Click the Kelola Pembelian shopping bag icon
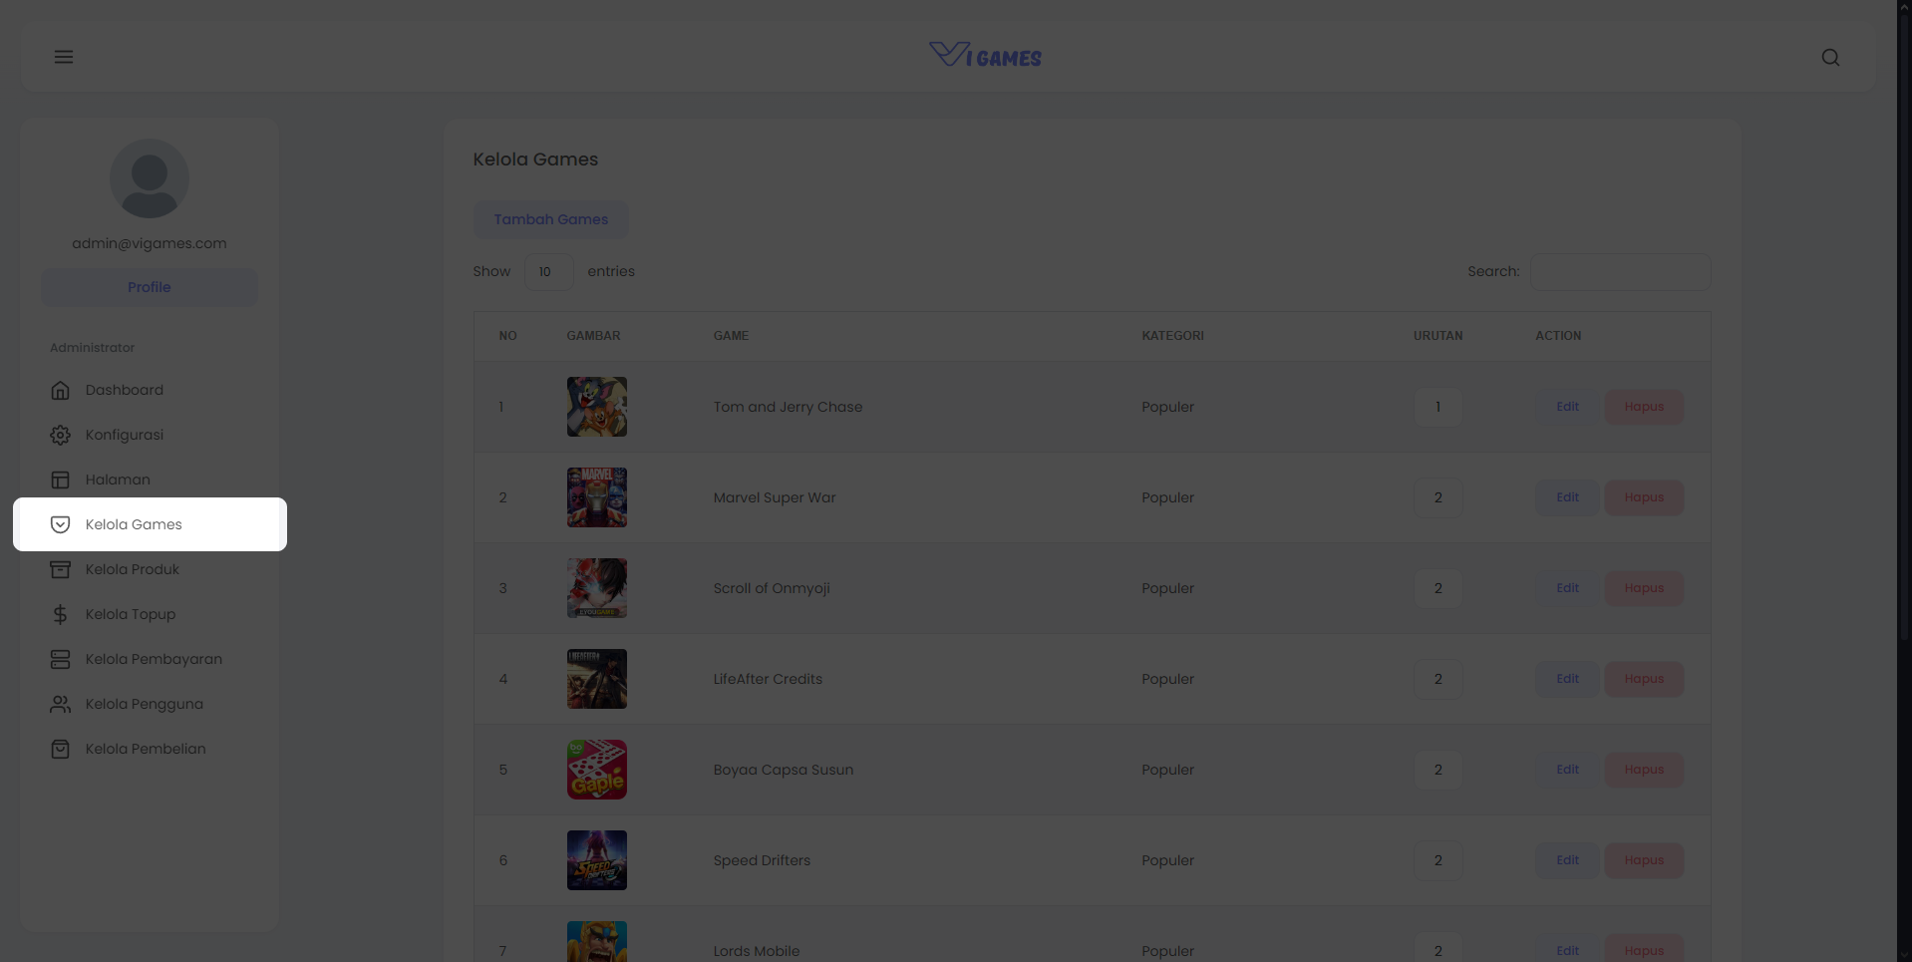1912x962 pixels. coord(61,749)
